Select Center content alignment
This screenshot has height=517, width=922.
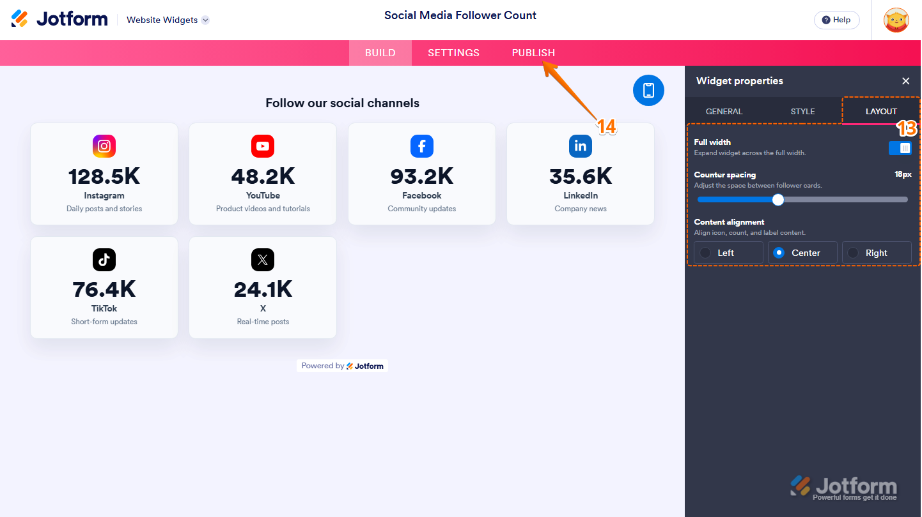pyautogui.click(x=802, y=253)
